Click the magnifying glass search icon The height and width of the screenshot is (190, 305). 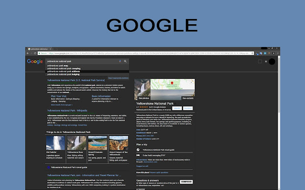pyautogui.click(x=125, y=61)
